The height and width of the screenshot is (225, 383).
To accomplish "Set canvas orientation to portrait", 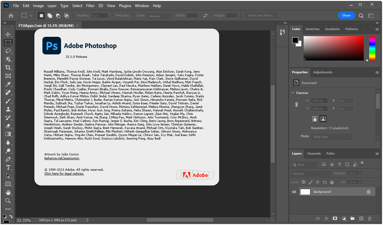I will click(315, 119).
